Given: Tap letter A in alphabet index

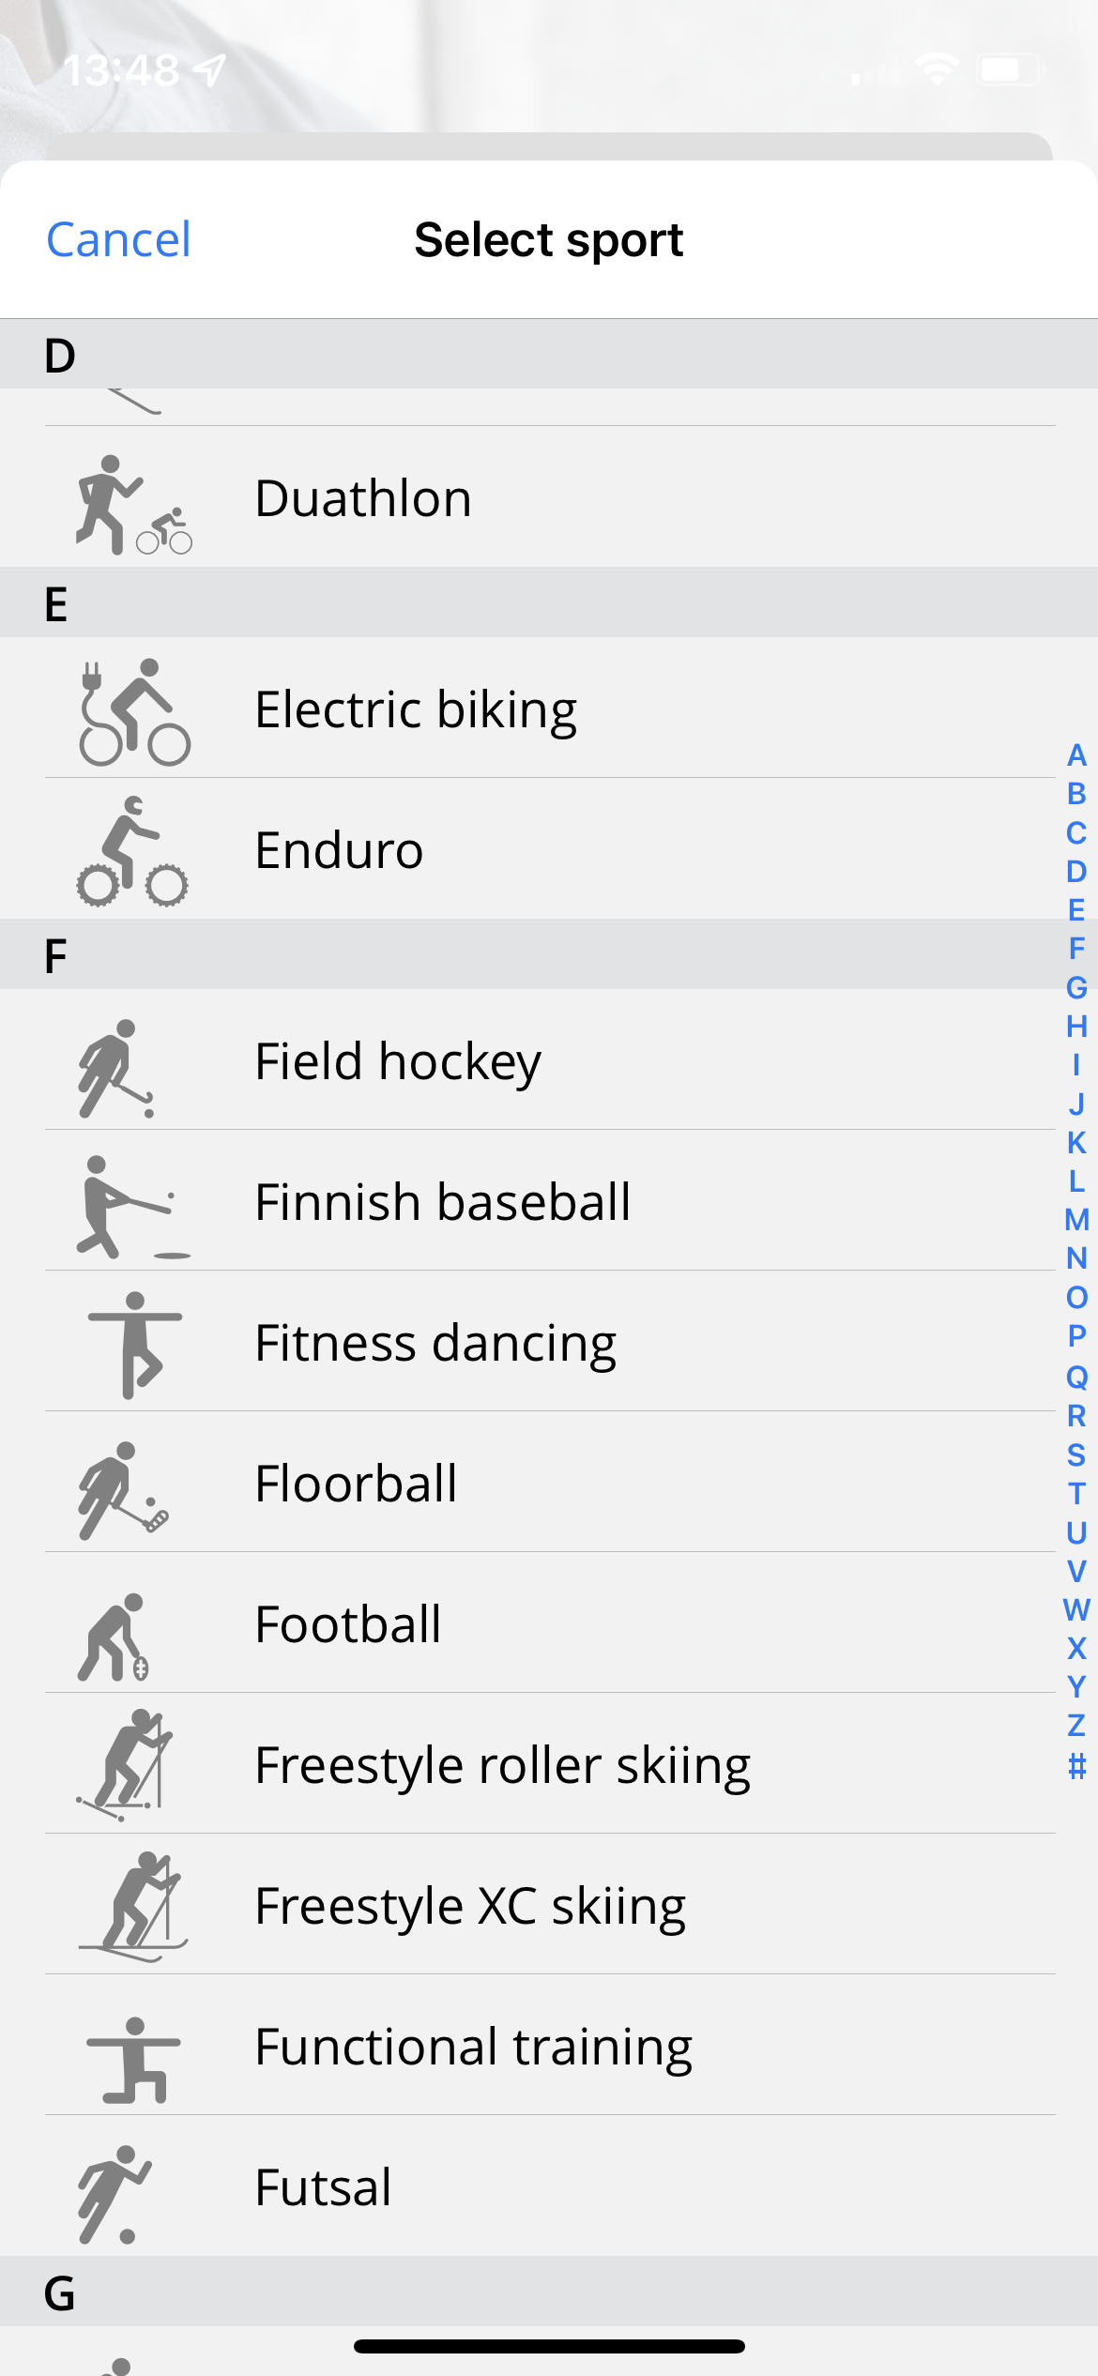Looking at the screenshot, I should point(1076,755).
